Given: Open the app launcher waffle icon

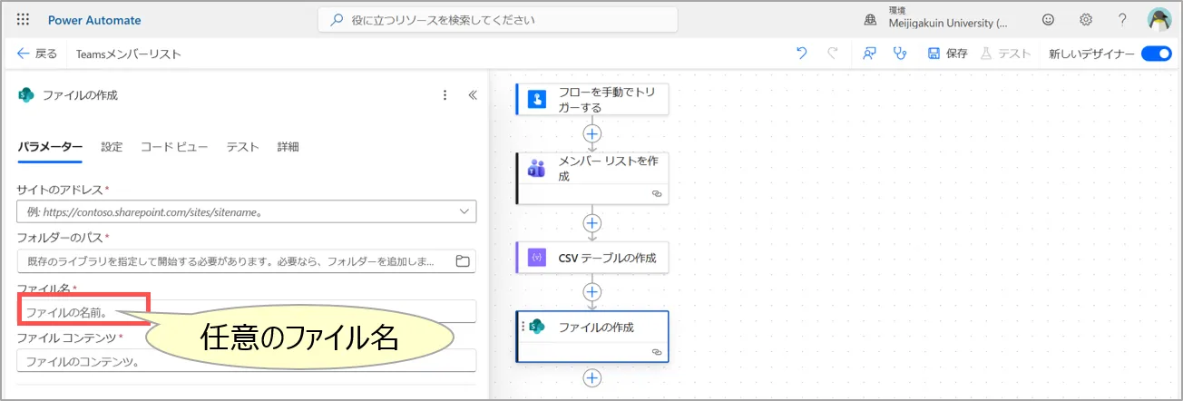Looking at the screenshot, I should pos(23,19).
